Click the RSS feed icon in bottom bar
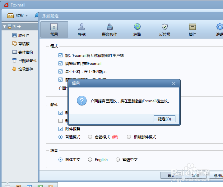This screenshot has height=187, width=223. point(51,186)
